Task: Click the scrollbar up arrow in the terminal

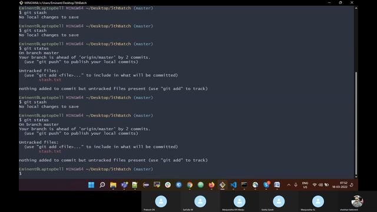Action: pyautogui.click(x=356, y=8)
